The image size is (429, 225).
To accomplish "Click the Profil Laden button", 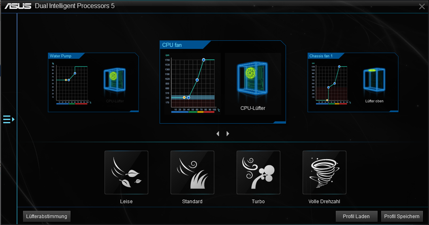I will pyautogui.click(x=356, y=216).
